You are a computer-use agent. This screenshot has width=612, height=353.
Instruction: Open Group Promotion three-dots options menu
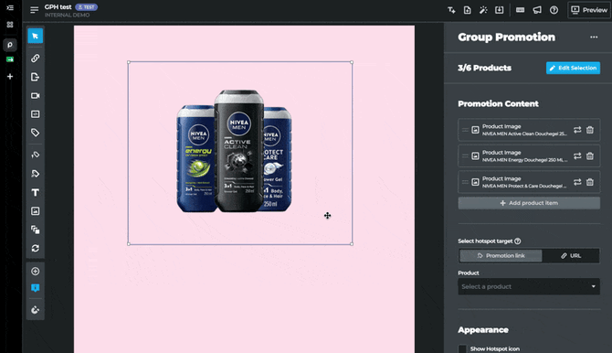pyautogui.click(x=594, y=37)
